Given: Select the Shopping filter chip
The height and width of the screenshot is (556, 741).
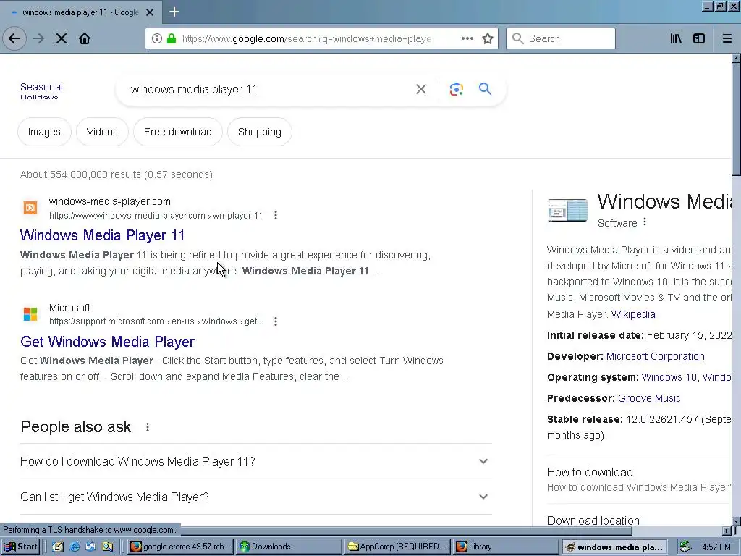Looking at the screenshot, I should click(x=260, y=132).
